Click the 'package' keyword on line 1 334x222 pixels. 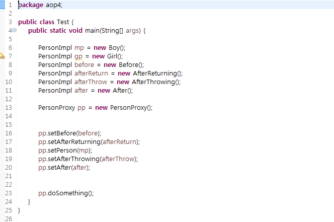tap(31, 5)
